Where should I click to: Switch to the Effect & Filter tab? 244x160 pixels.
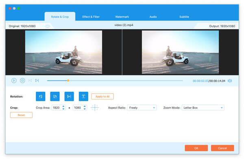pos(91,17)
